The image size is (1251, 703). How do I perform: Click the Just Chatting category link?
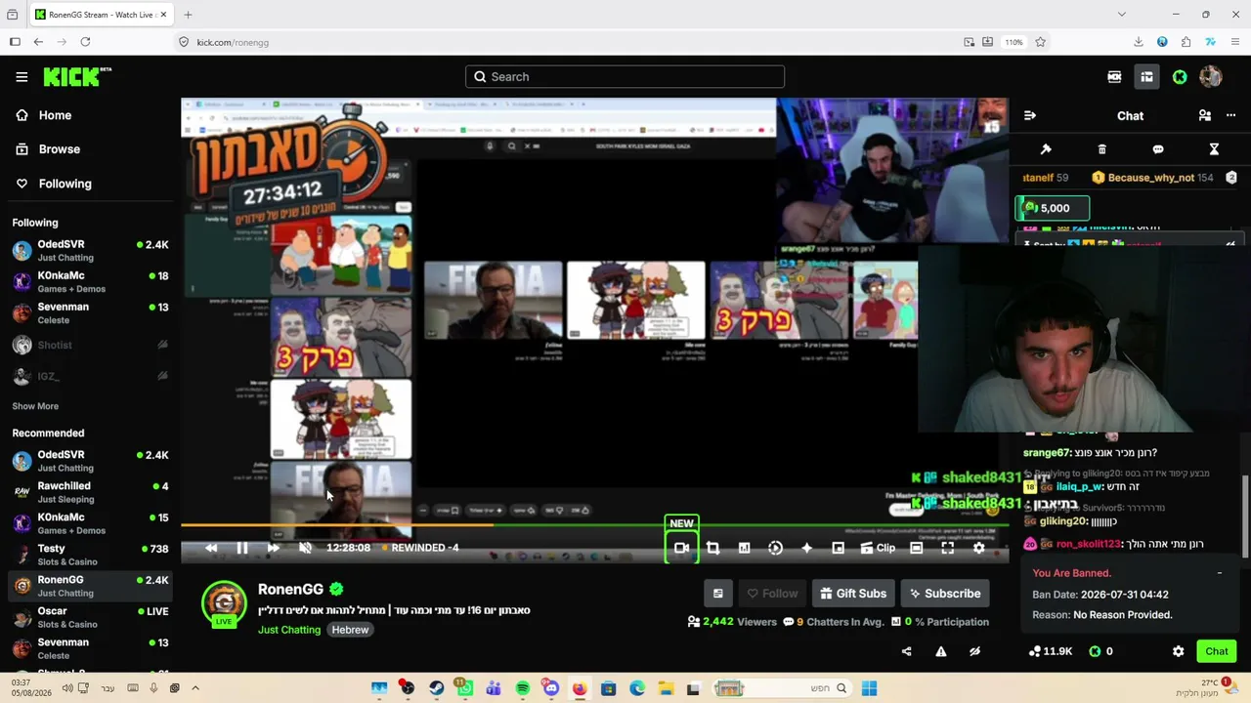(289, 630)
